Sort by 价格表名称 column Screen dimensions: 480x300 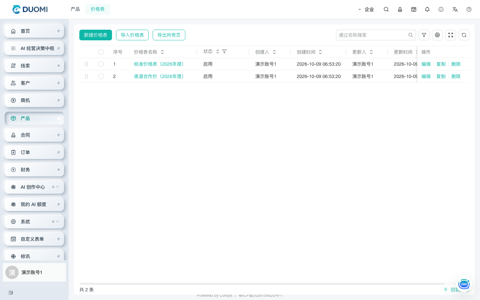(162, 52)
